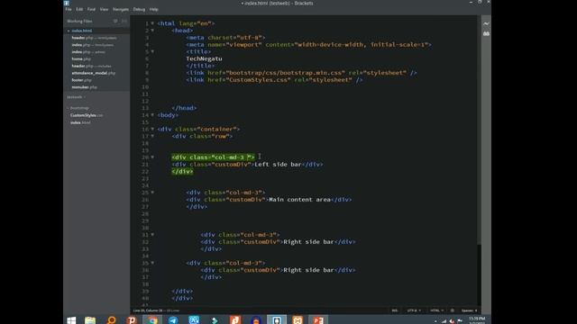Screen dimensions: 577x324
Task: Click the bootstrap.min.css href on line 8
Action: pyautogui.click(x=285, y=73)
